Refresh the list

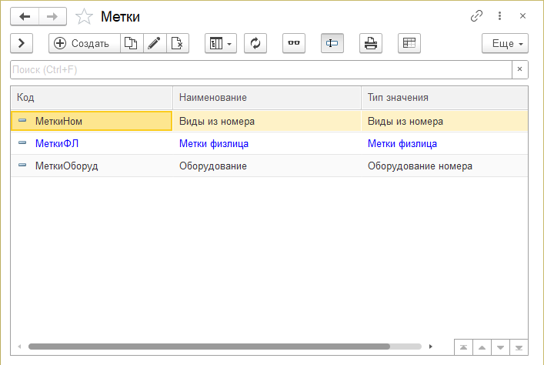[x=255, y=43]
